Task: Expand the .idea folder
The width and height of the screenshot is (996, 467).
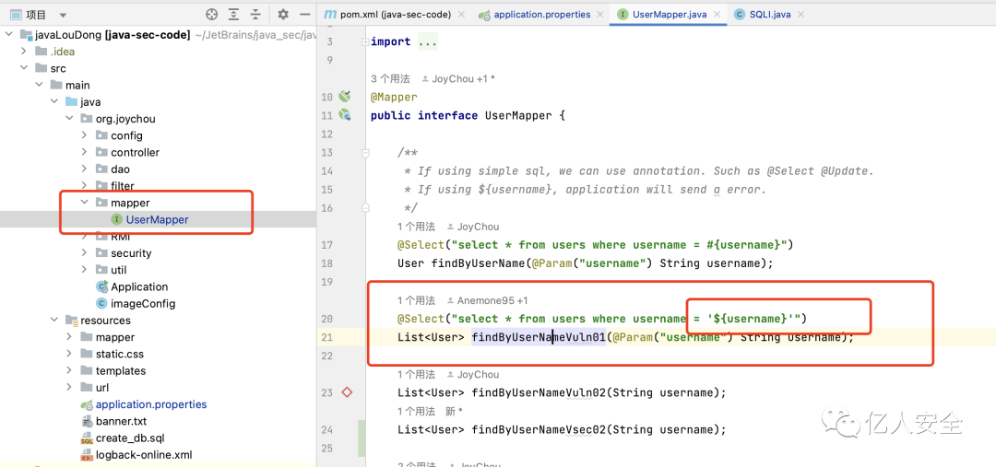Action: 23,52
